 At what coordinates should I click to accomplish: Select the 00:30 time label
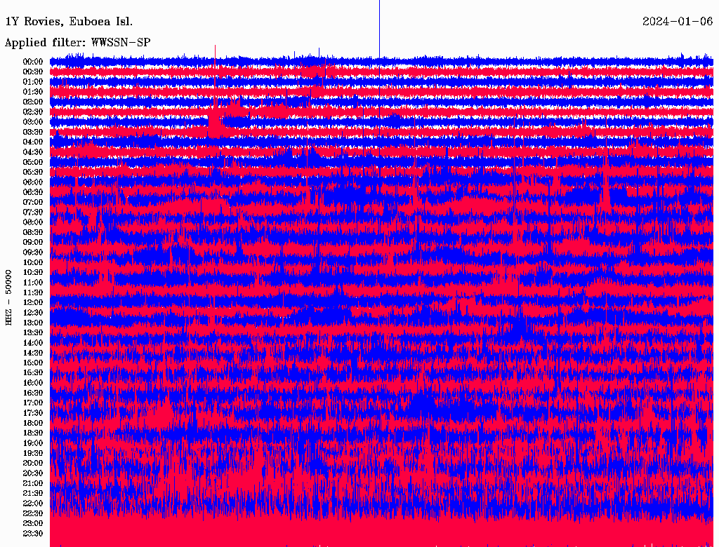click(33, 72)
